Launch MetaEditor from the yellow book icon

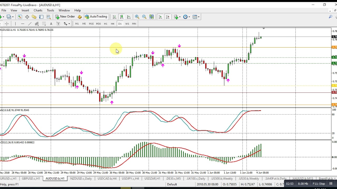tap(80, 17)
